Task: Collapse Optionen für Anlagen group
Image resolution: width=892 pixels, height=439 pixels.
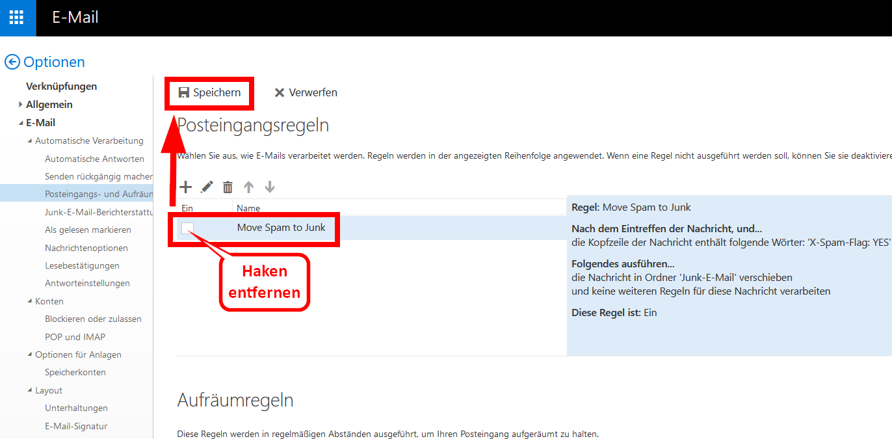Action: 30,354
